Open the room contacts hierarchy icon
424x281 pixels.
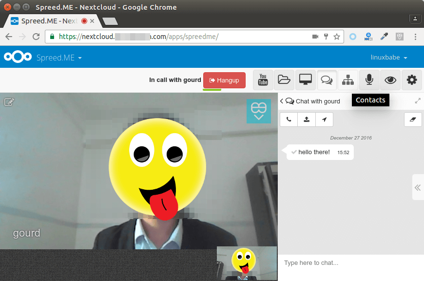pos(348,80)
